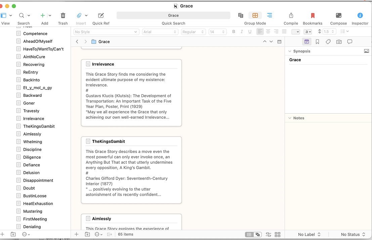The height and width of the screenshot is (240, 372).
Task: Open the Bookmarks toolbar icon
Action: (x=313, y=15)
